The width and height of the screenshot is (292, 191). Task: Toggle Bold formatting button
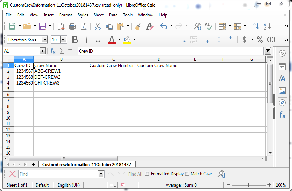[75, 40]
